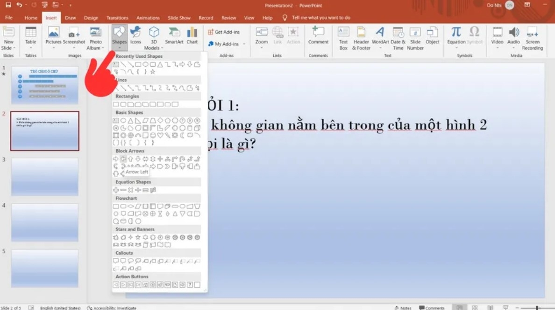This screenshot has height=310, width=555.
Task: Select the Arrow: Left block arrow shape
Action: click(x=123, y=159)
